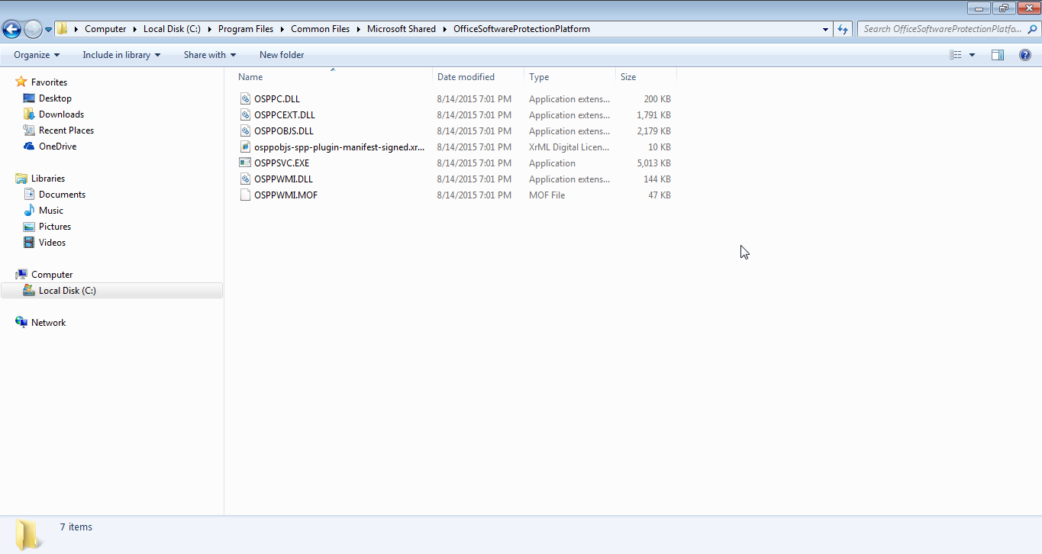Click Program Files in the address breadcrumb
This screenshot has height=554, width=1042.
click(x=245, y=29)
